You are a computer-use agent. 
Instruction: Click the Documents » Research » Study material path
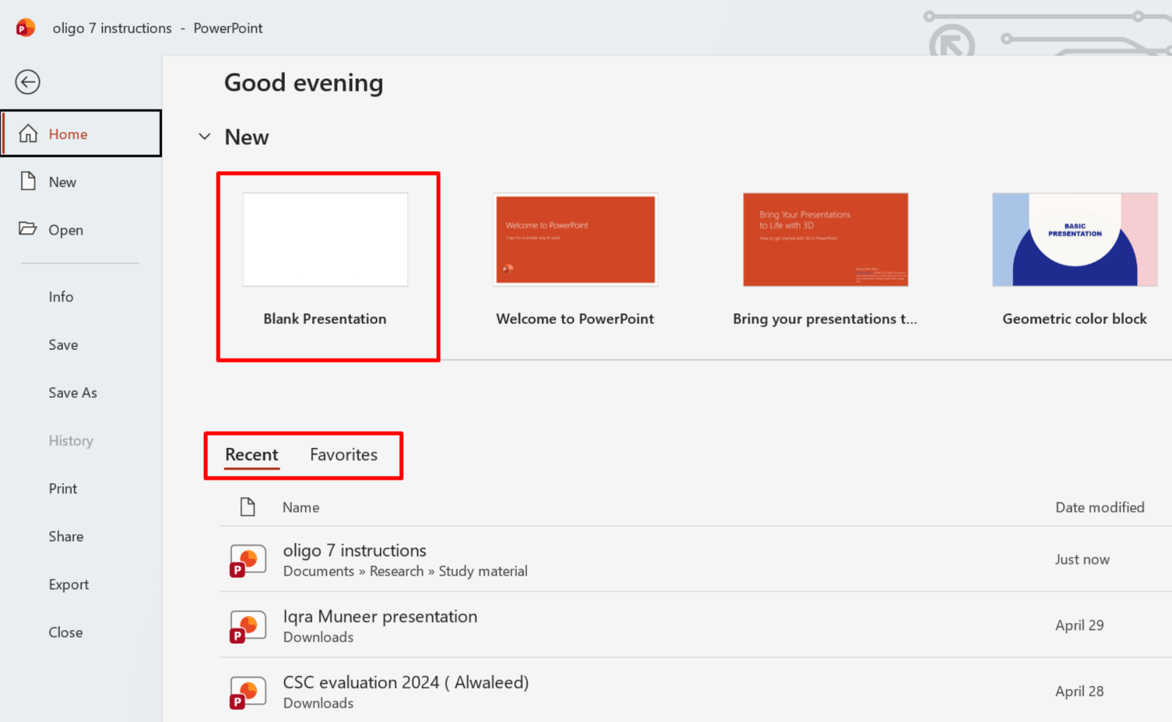(x=405, y=571)
